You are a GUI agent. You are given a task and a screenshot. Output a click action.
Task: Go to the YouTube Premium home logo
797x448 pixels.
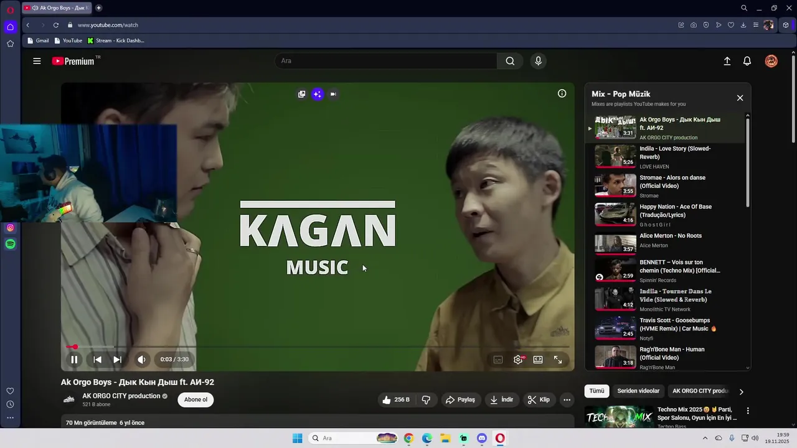pyautogui.click(x=73, y=61)
